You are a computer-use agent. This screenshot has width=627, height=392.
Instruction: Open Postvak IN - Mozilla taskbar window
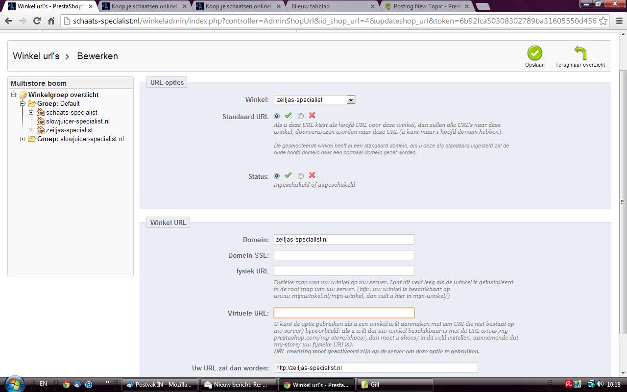pyautogui.click(x=160, y=385)
